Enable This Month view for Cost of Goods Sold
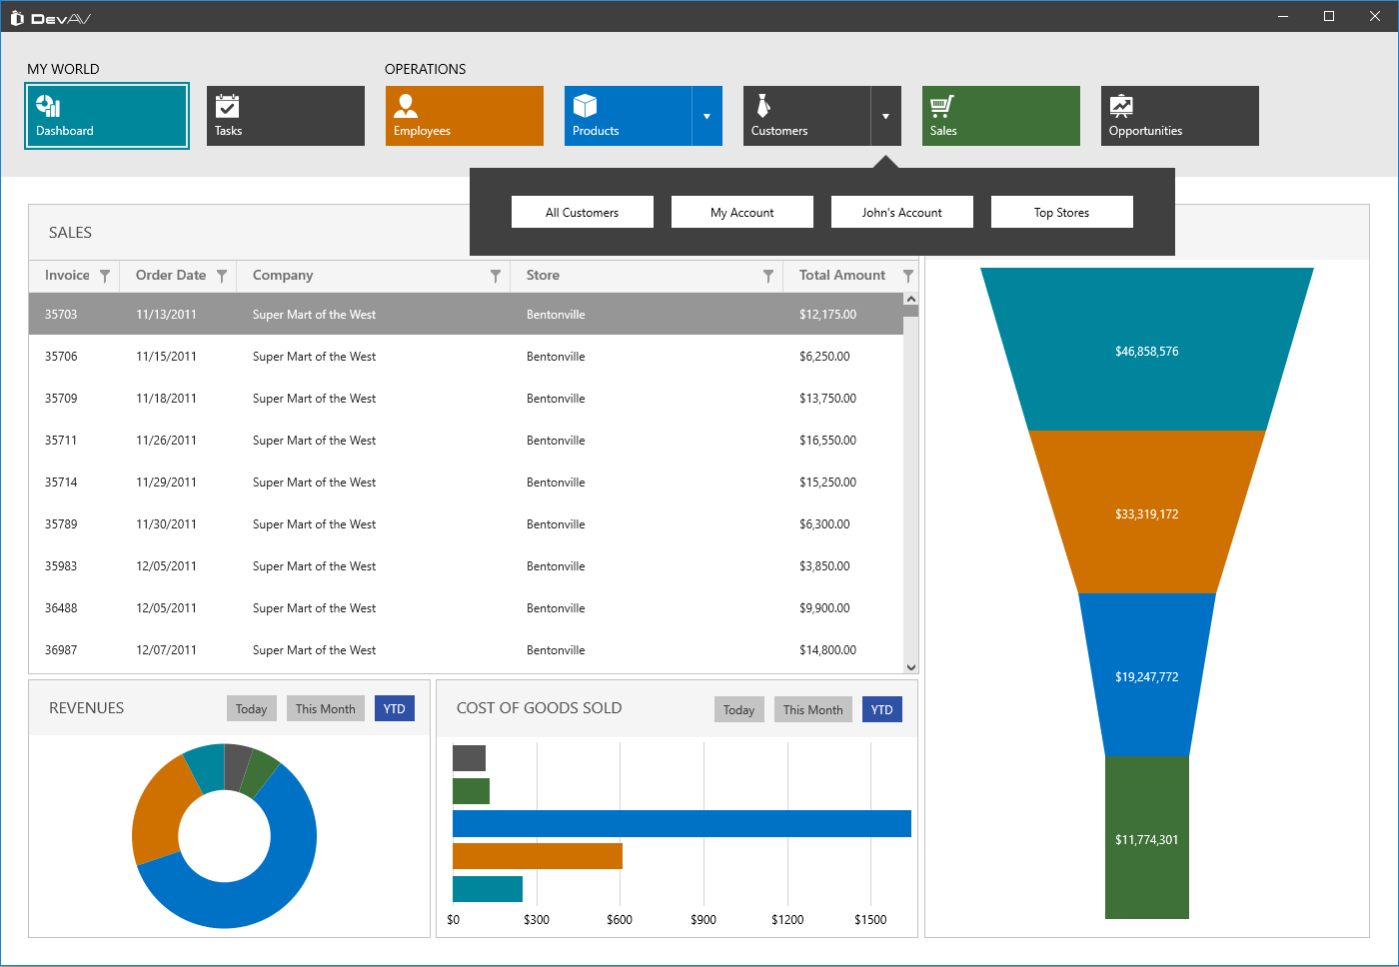The image size is (1399, 967). point(812,708)
